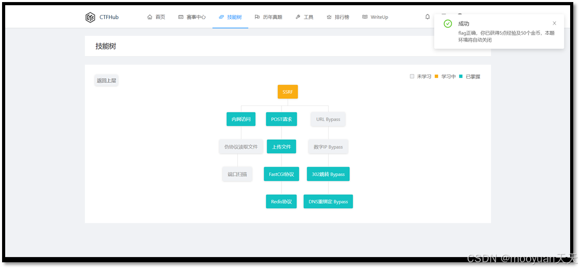The image size is (580, 269).
Task: Open the DNS重绑定 Bypass skill node
Action: click(x=328, y=201)
